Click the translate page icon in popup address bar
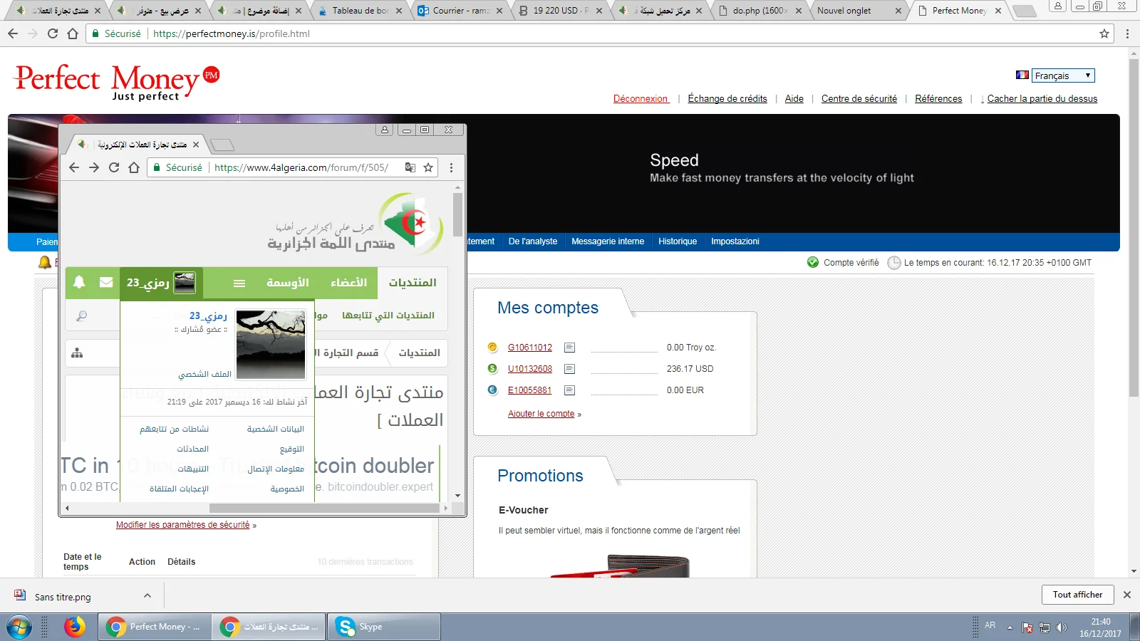This screenshot has width=1140, height=641. pos(410,167)
